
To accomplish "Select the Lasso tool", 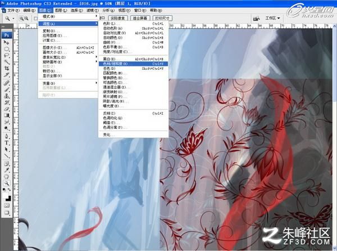I will 6,56.
